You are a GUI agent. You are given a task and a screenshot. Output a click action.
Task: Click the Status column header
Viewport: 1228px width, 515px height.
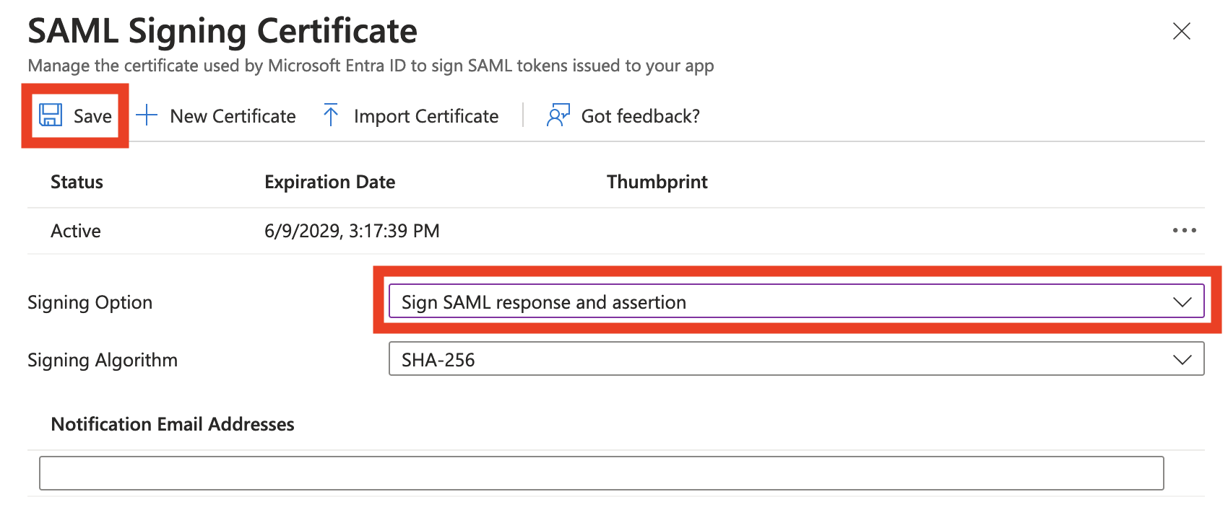(x=77, y=182)
